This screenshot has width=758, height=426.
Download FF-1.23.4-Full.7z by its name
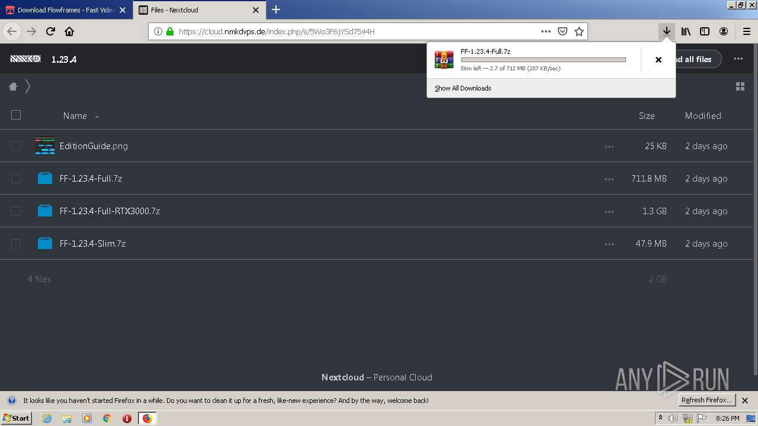click(x=91, y=179)
